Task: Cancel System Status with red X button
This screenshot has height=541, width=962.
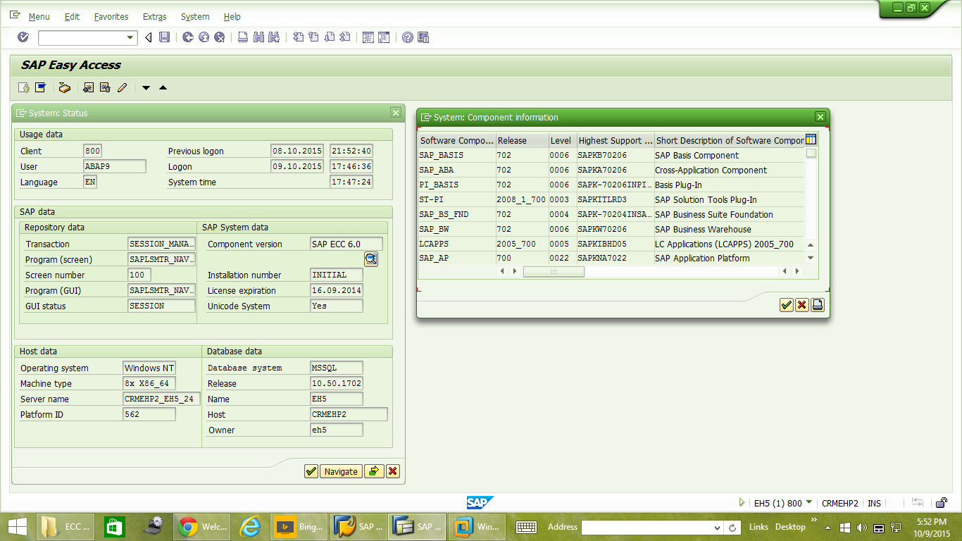Action: pyautogui.click(x=393, y=471)
